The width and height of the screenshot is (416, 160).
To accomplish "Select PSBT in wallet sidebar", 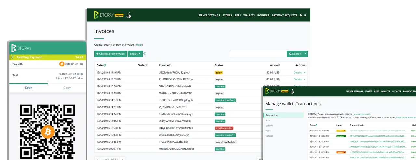I will click(268, 131).
